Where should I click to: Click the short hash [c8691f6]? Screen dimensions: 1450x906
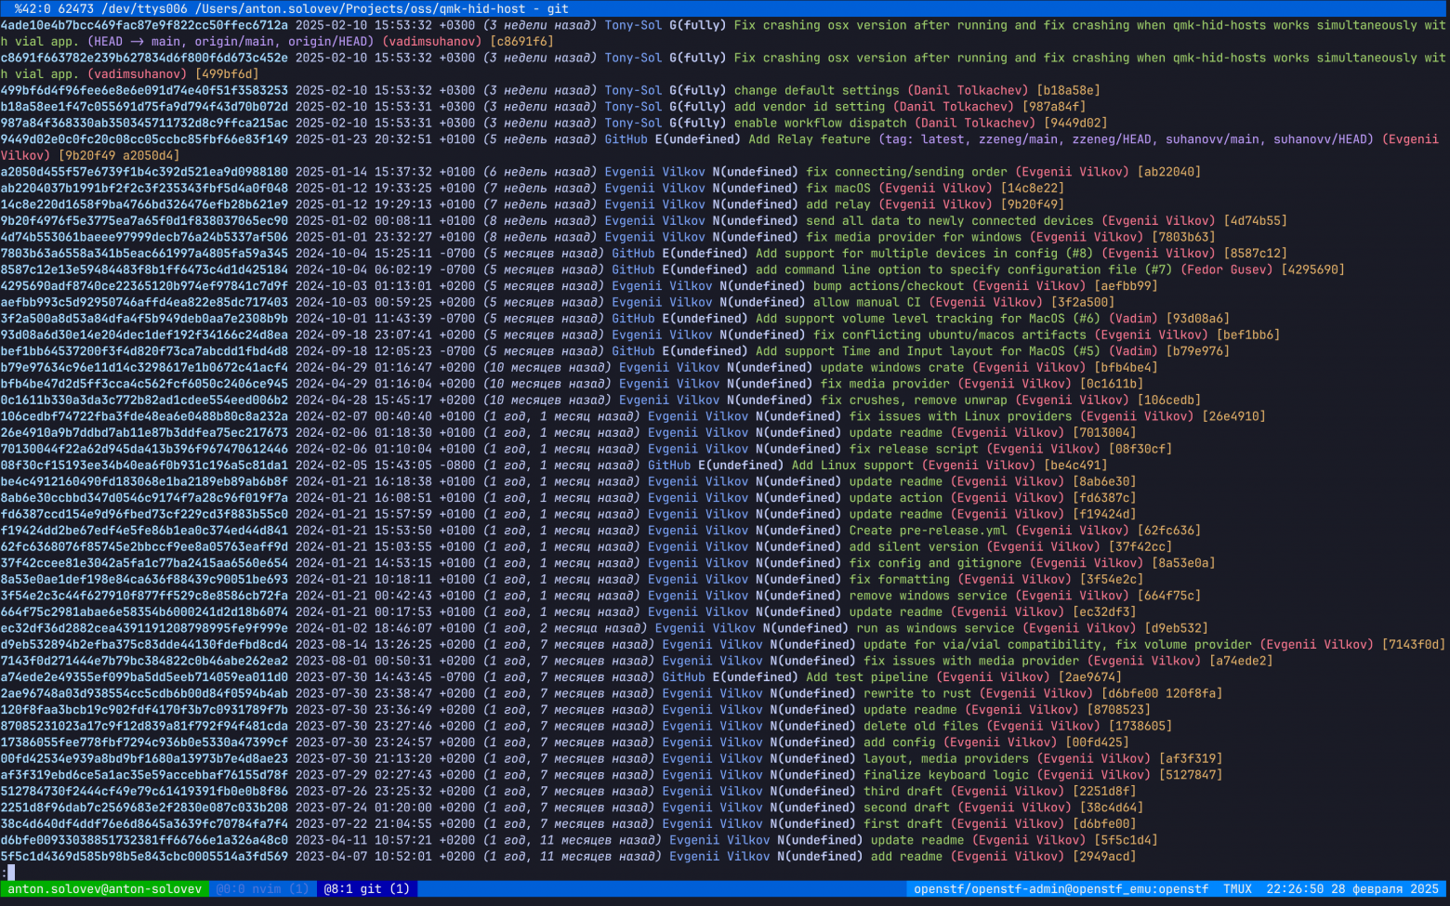(x=521, y=42)
